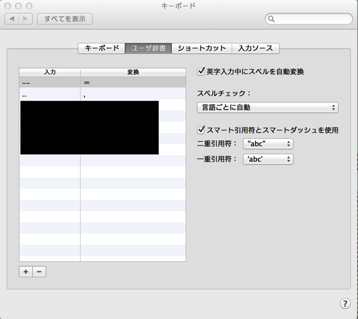The image size is (358, 319).
Task: Toggle スマート引用符とスマートダッシュを使用 checkbox
Action: point(200,130)
